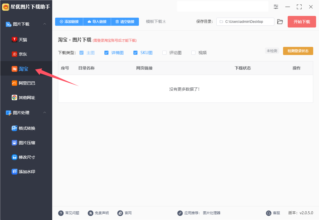Enable the 视频 download checkbox
This screenshot has width=319, height=220.
click(193, 53)
